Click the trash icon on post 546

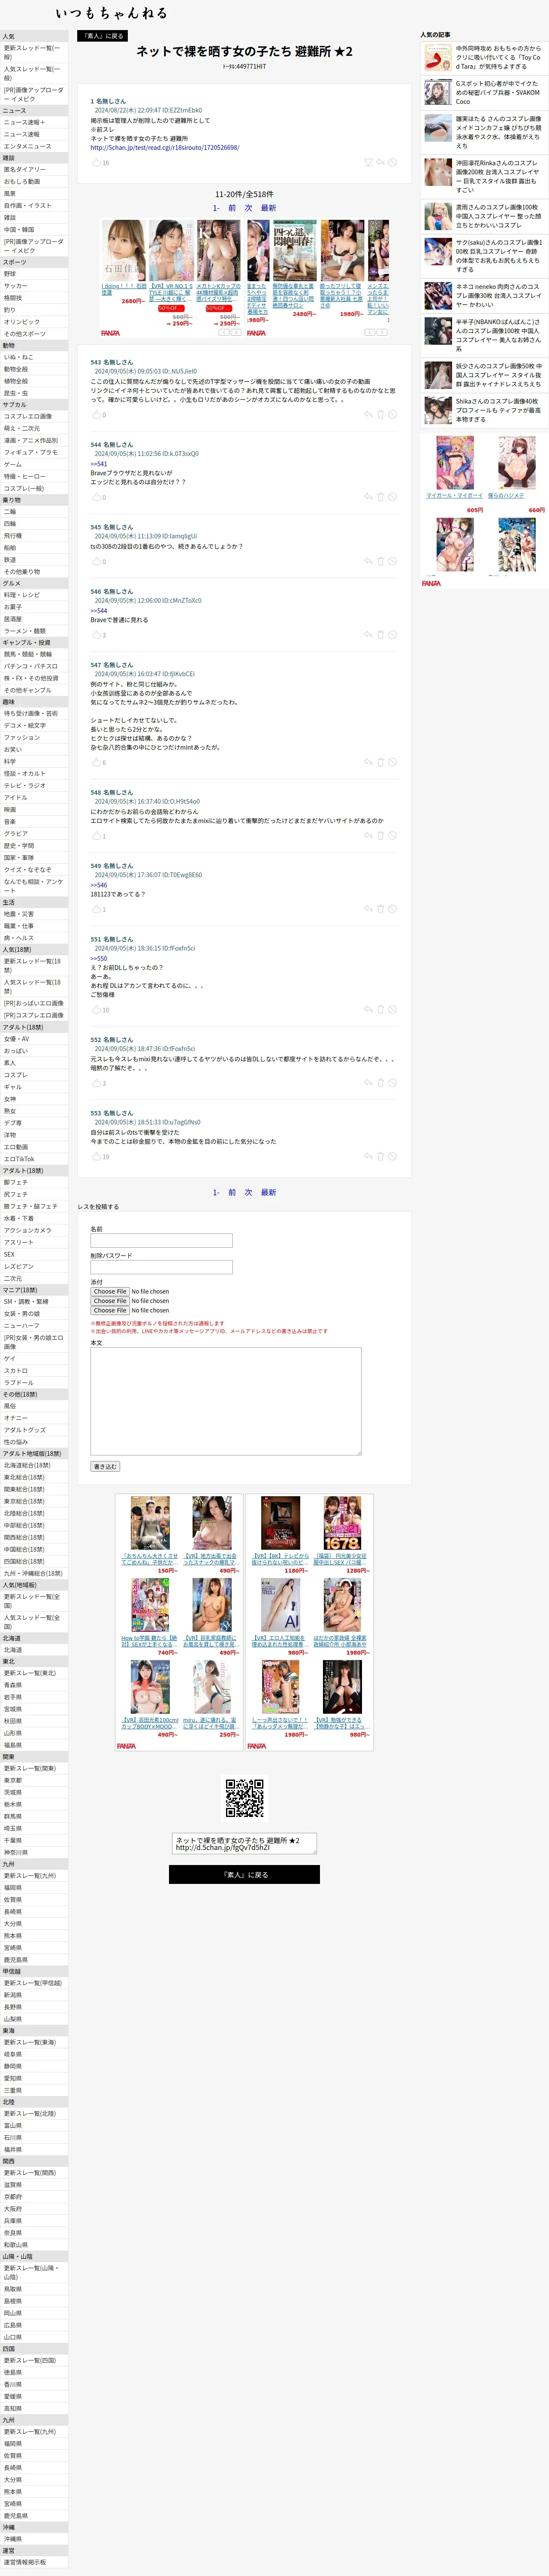pyautogui.click(x=380, y=634)
